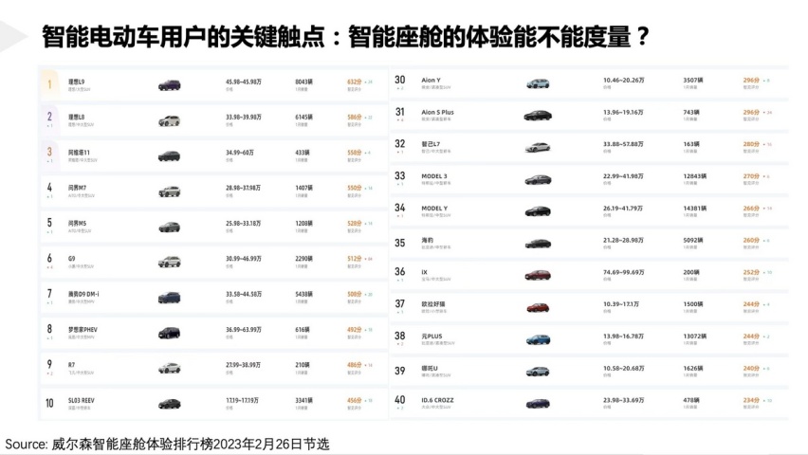The width and height of the screenshot is (808, 455).
Task: Click the 296分 score in Aion S Plus row
Action: 751,112
